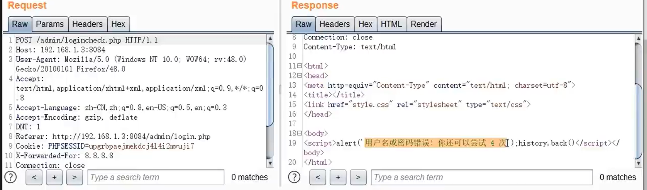This screenshot has width=647, height=190.
Task: Open the Request search help icon
Action: pos(11,177)
